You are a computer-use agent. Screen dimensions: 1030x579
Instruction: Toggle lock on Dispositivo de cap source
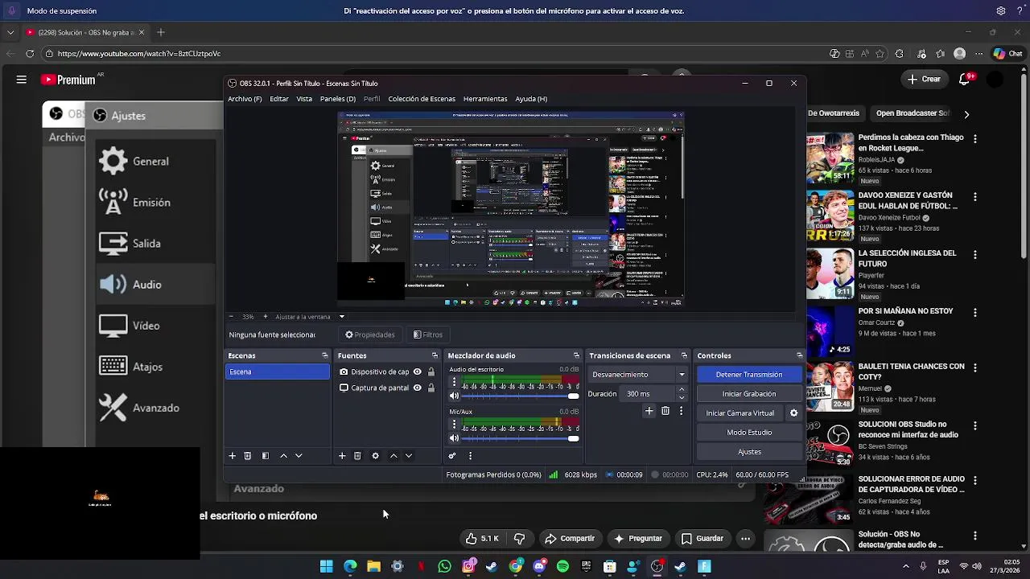point(431,372)
